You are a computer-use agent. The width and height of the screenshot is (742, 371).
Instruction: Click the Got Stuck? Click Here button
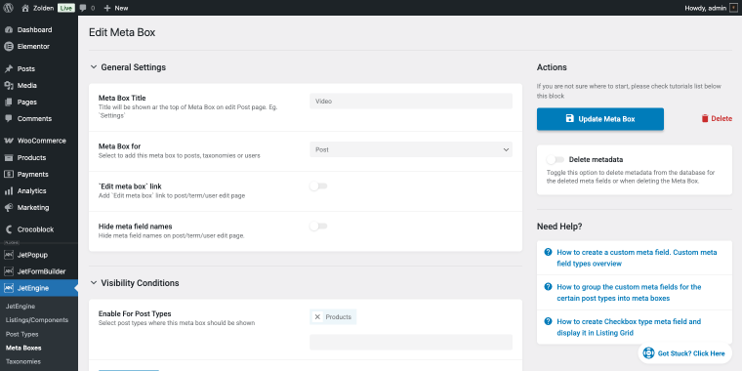click(684, 353)
